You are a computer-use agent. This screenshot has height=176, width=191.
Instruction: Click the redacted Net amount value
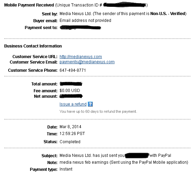point(71,96)
